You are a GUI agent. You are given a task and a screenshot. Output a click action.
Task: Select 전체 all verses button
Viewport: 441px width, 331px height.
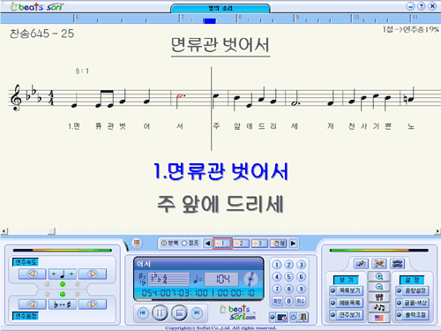[279, 244]
